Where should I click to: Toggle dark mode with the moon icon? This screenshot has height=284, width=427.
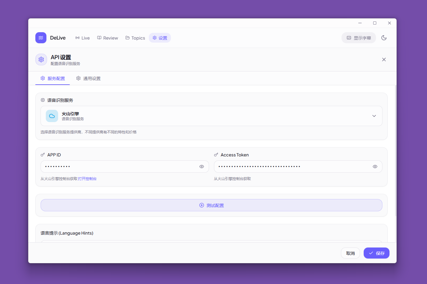point(384,38)
